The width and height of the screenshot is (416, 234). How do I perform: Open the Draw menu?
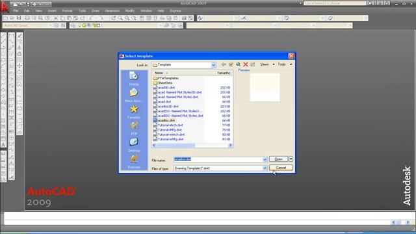tap(96, 11)
